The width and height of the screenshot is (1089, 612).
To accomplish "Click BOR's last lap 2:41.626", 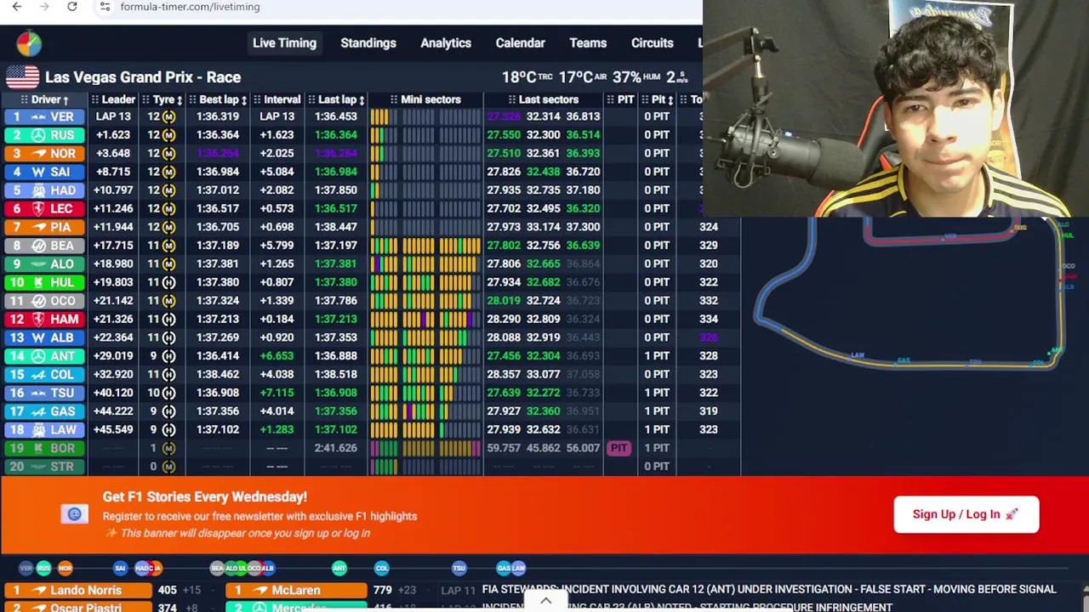I will (335, 448).
